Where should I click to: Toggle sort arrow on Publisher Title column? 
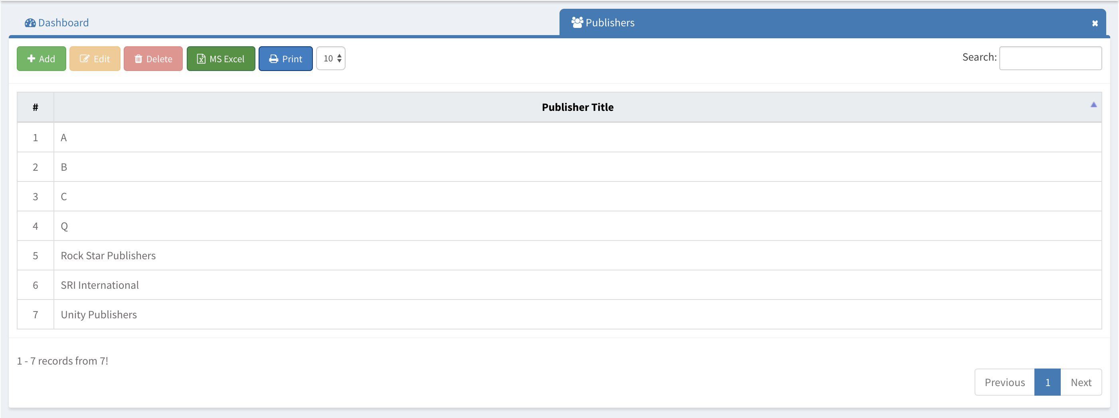click(1093, 104)
